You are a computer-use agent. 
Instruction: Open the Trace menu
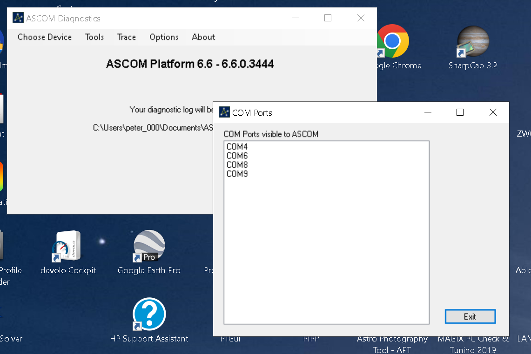pyautogui.click(x=126, y=37)
